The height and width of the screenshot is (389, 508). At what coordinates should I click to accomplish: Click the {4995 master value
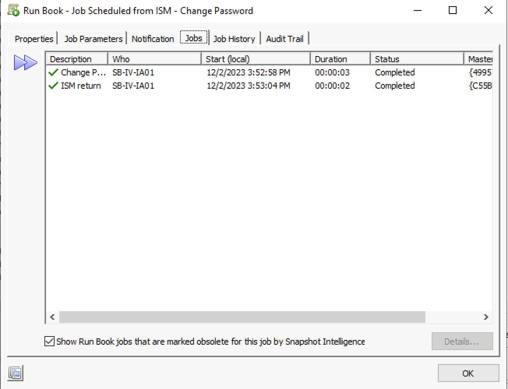(x=480, y=72)
